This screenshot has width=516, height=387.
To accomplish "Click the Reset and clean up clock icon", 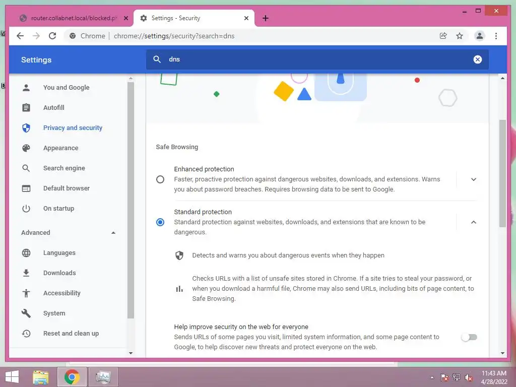I will 26,334.
